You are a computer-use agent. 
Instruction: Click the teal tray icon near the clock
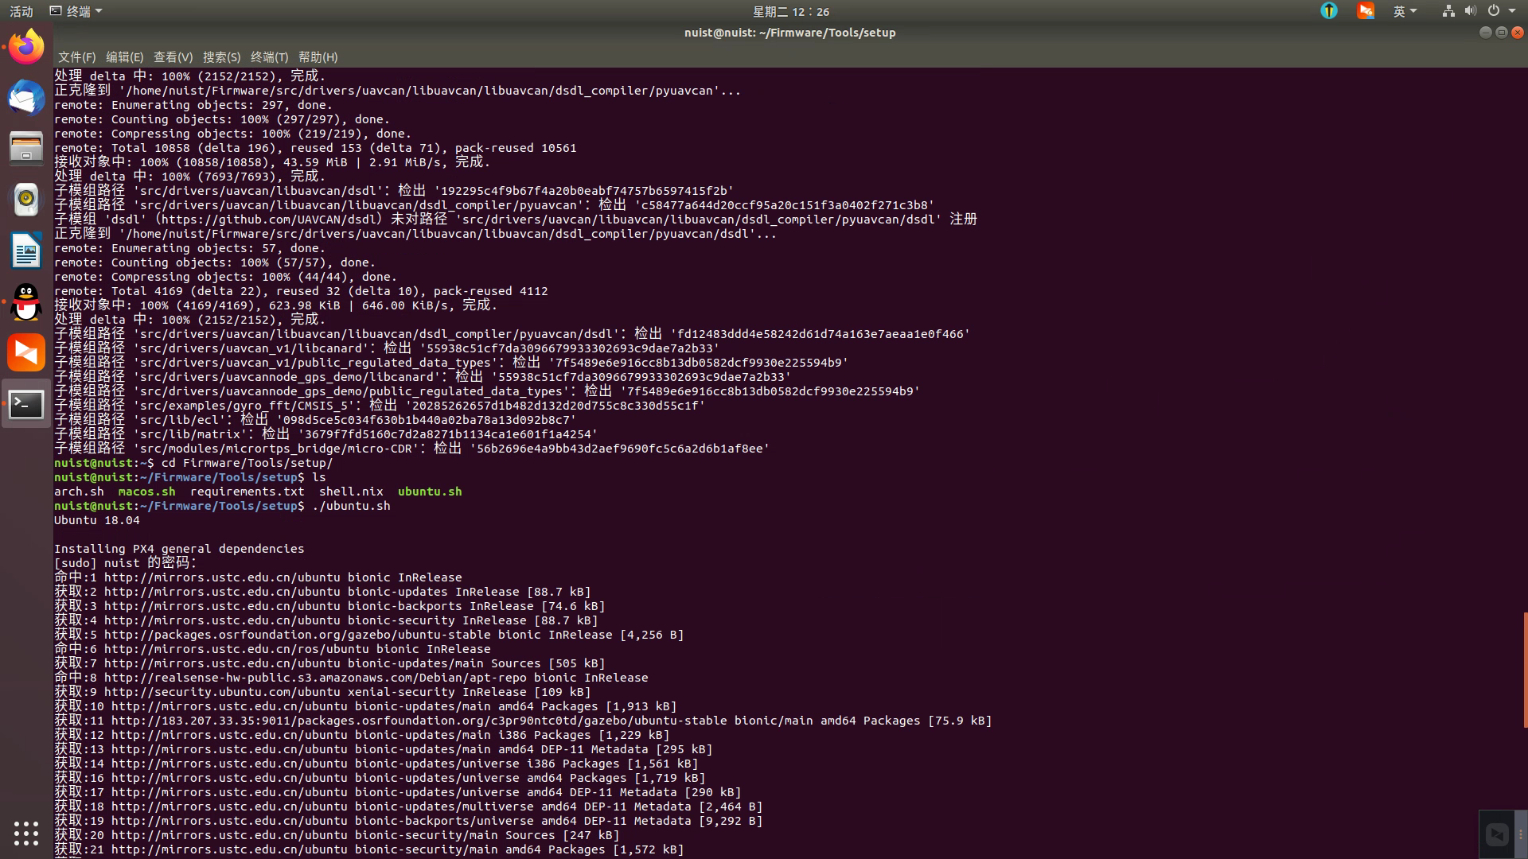(1329, 11)
